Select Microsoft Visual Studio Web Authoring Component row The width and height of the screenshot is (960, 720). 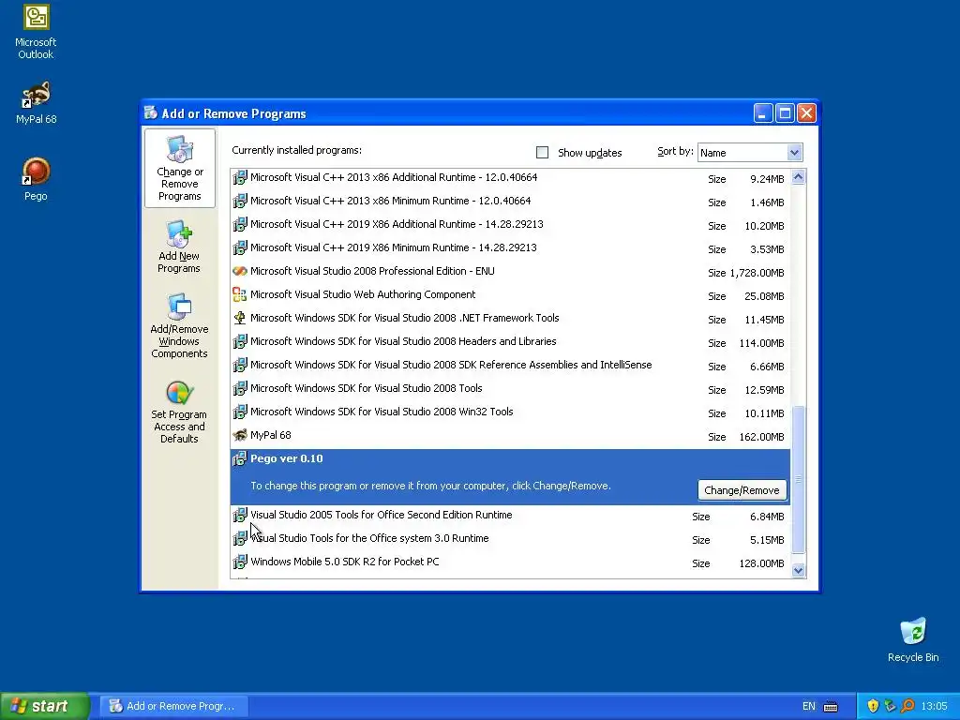coord(510,295)
